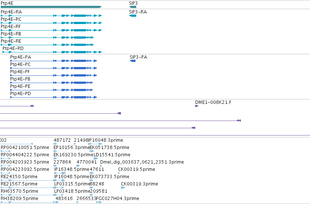Screen dimensions: 310x204
Task: Click the RP004223092.5prime label
Action: click(25, 169)
